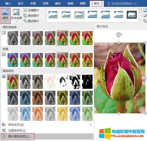Screen dimensions: 147x141
Task: Select the highest saturation thumbnail
Action: coord(87,38)
